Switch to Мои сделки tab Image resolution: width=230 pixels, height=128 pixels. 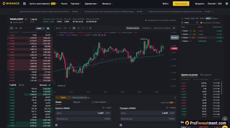point(206,75)
